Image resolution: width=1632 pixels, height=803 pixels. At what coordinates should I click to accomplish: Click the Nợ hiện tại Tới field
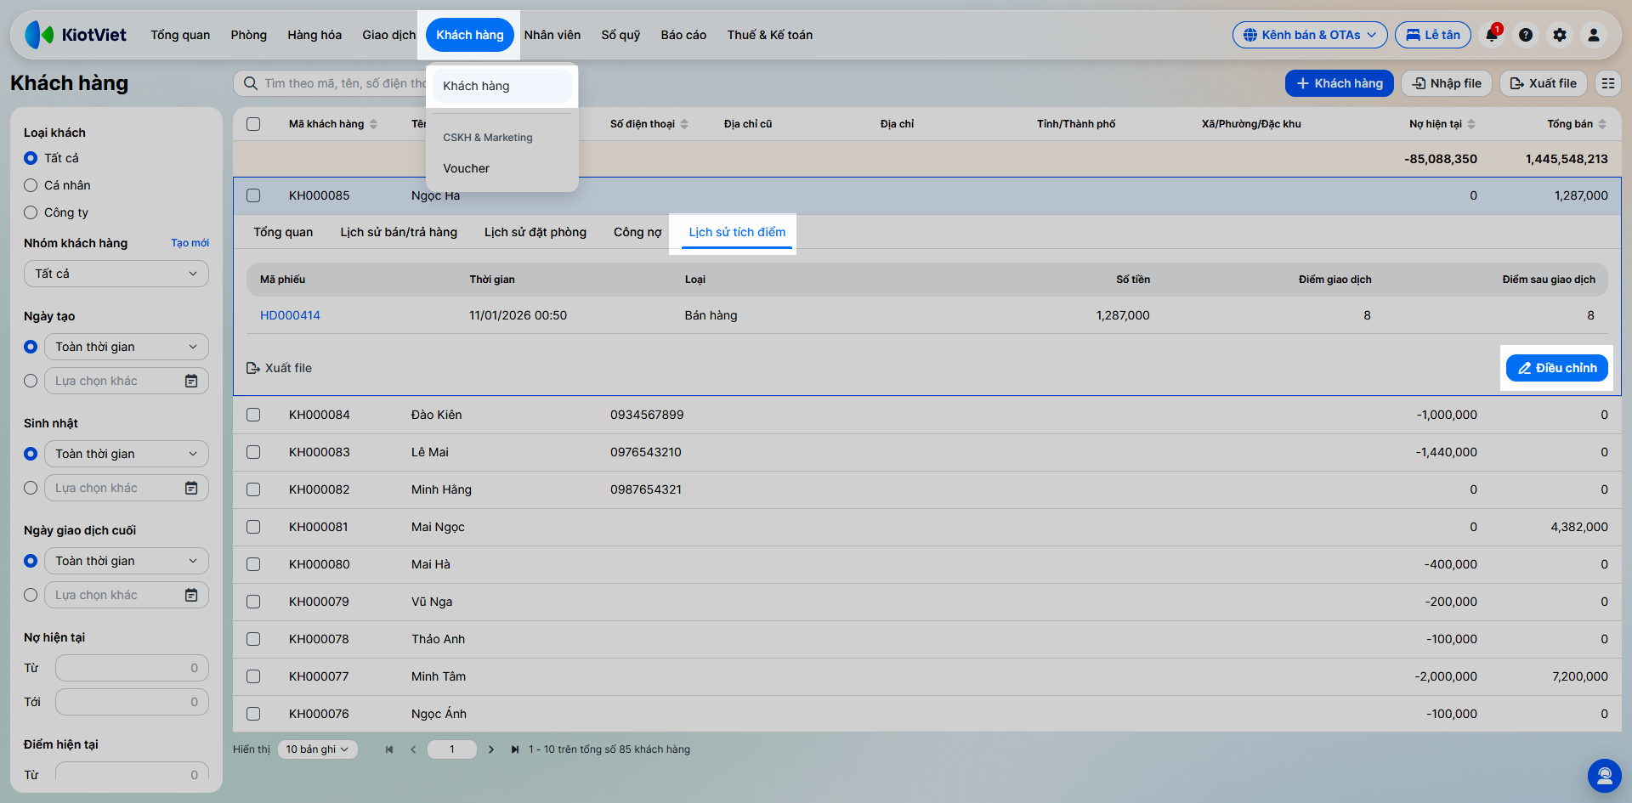132,702
